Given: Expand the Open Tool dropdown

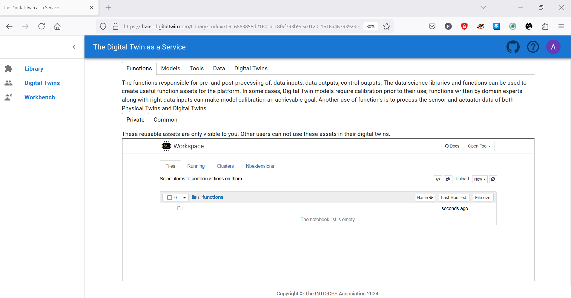Looking at the screenshot, I should pos(479,146).
